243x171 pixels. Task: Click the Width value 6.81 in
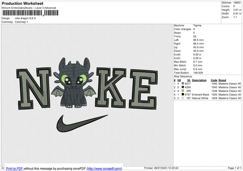(x=237, y=14)
